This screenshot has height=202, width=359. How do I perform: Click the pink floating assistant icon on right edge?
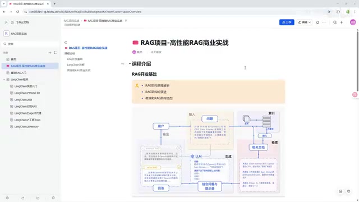(355, 95)
